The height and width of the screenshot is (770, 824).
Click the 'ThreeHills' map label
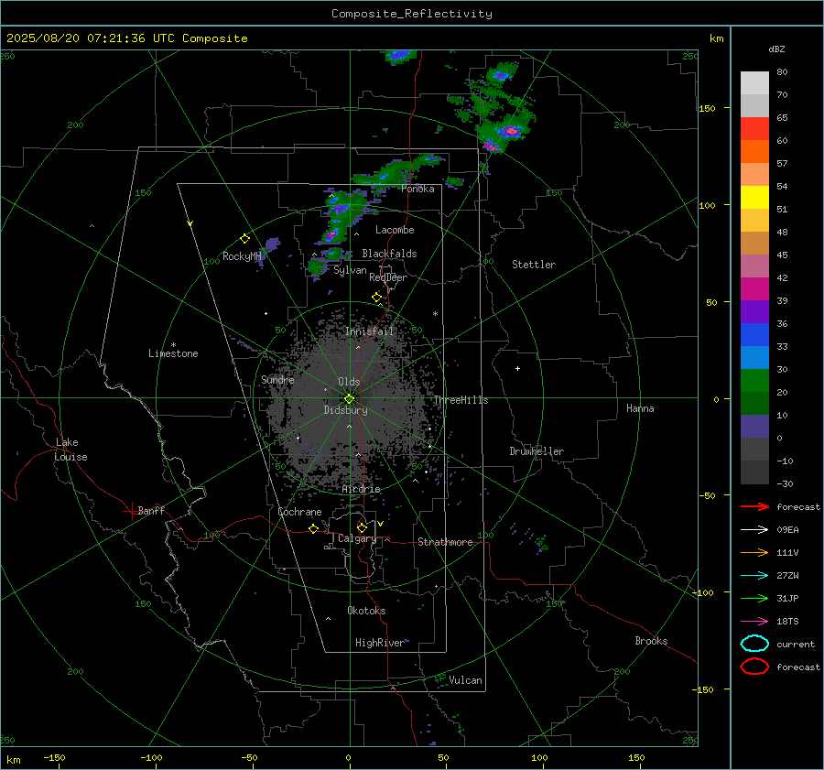461,400
